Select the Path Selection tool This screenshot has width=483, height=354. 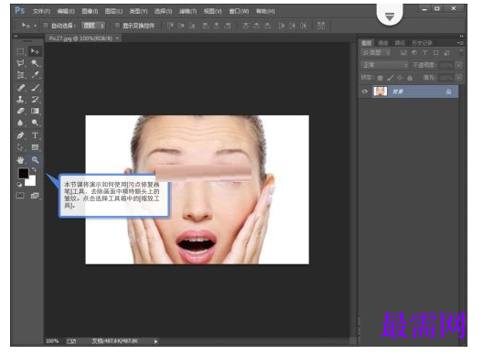pyautogui.click(x=21, y=147)
